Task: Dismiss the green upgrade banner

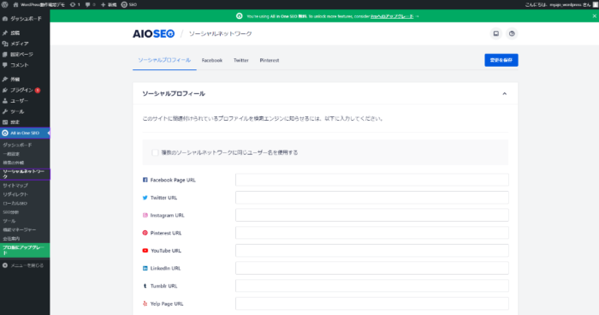Action: click(x=595, y=16)
